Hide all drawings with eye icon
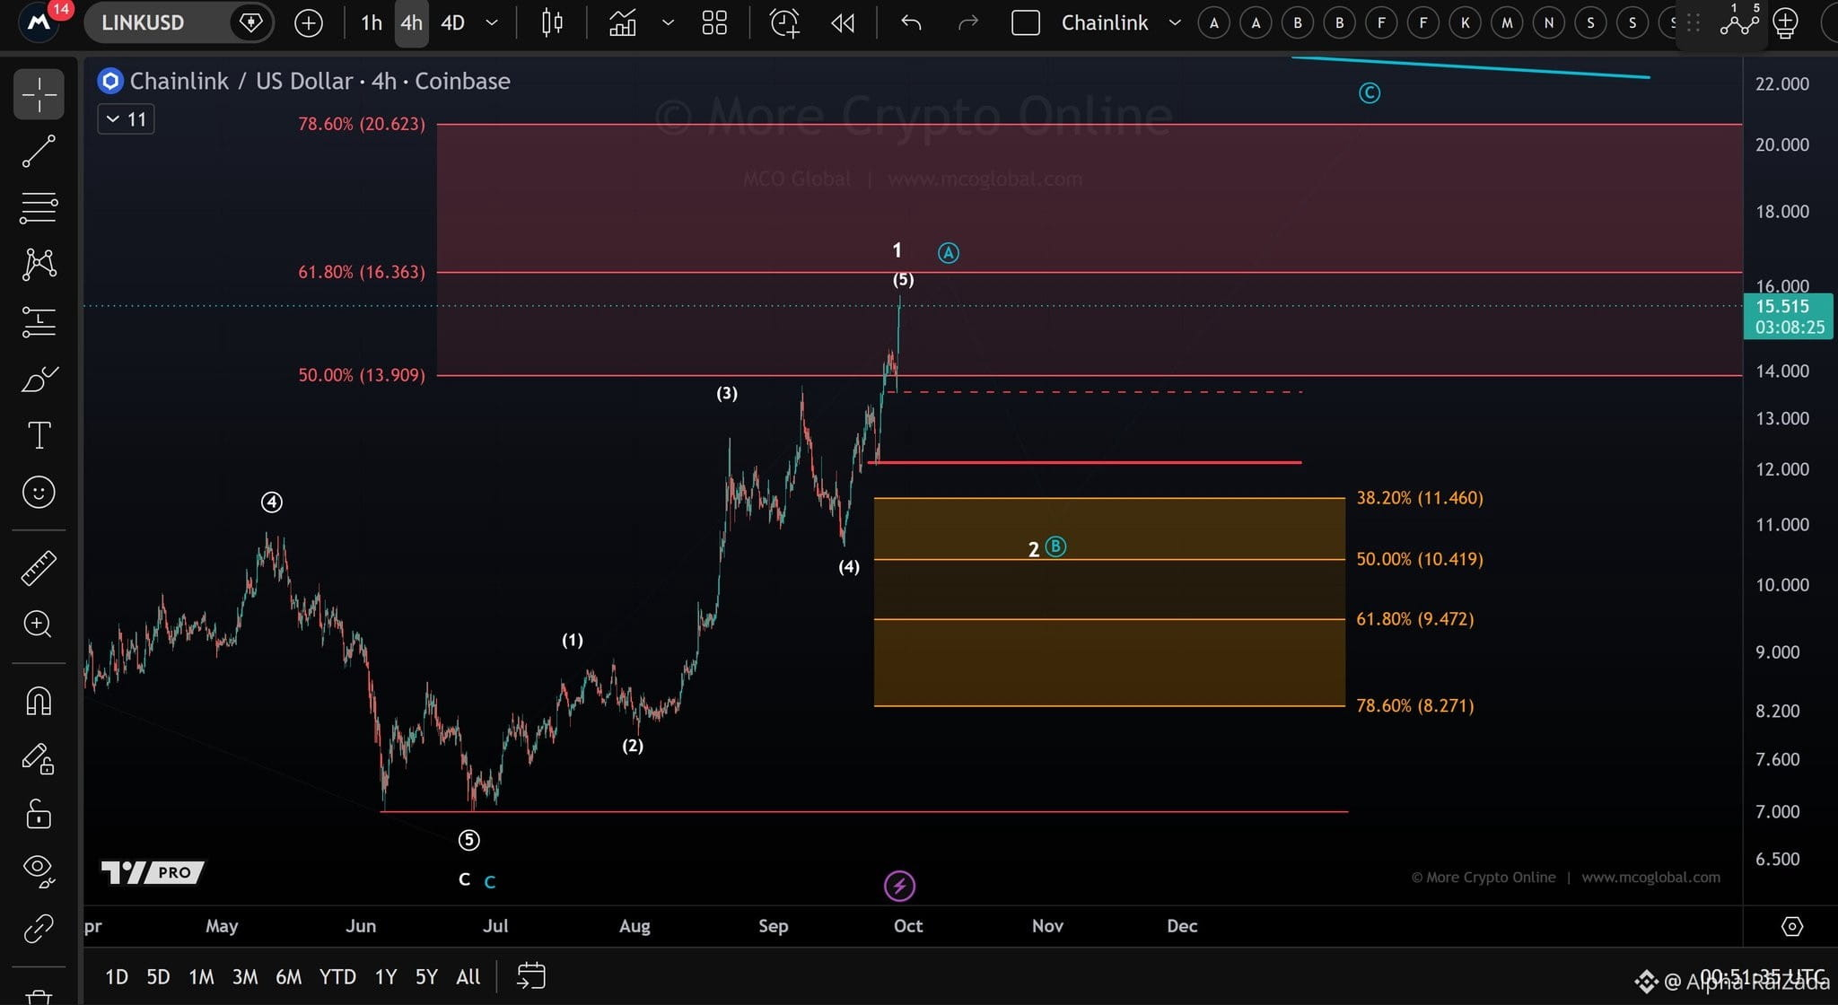Image resolution: width=1838 pixels, height=1005 pixels. [x=39, y=870]
